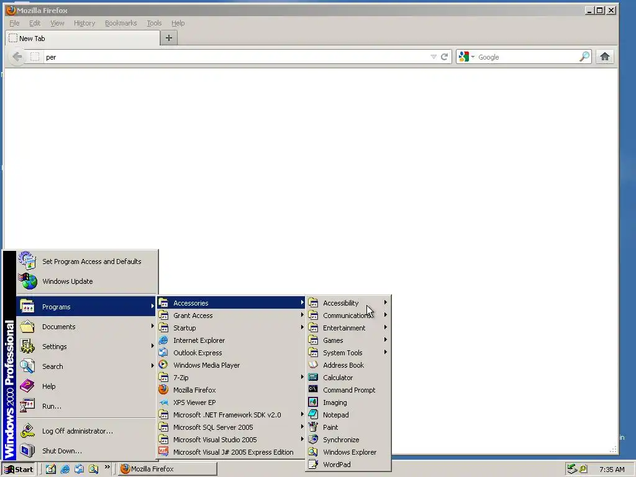
Task: Open the File menu
Action: click(x=14, y=23)
